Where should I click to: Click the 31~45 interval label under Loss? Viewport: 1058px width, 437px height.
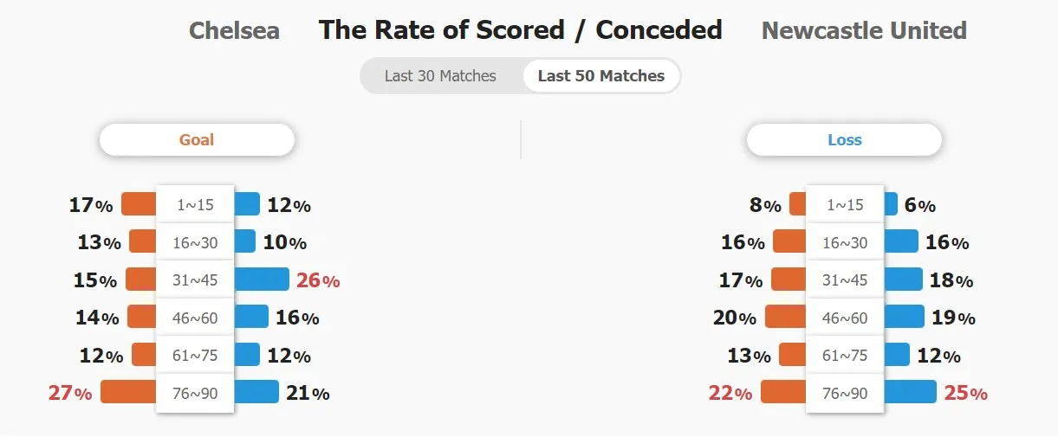tap(845, 280)
